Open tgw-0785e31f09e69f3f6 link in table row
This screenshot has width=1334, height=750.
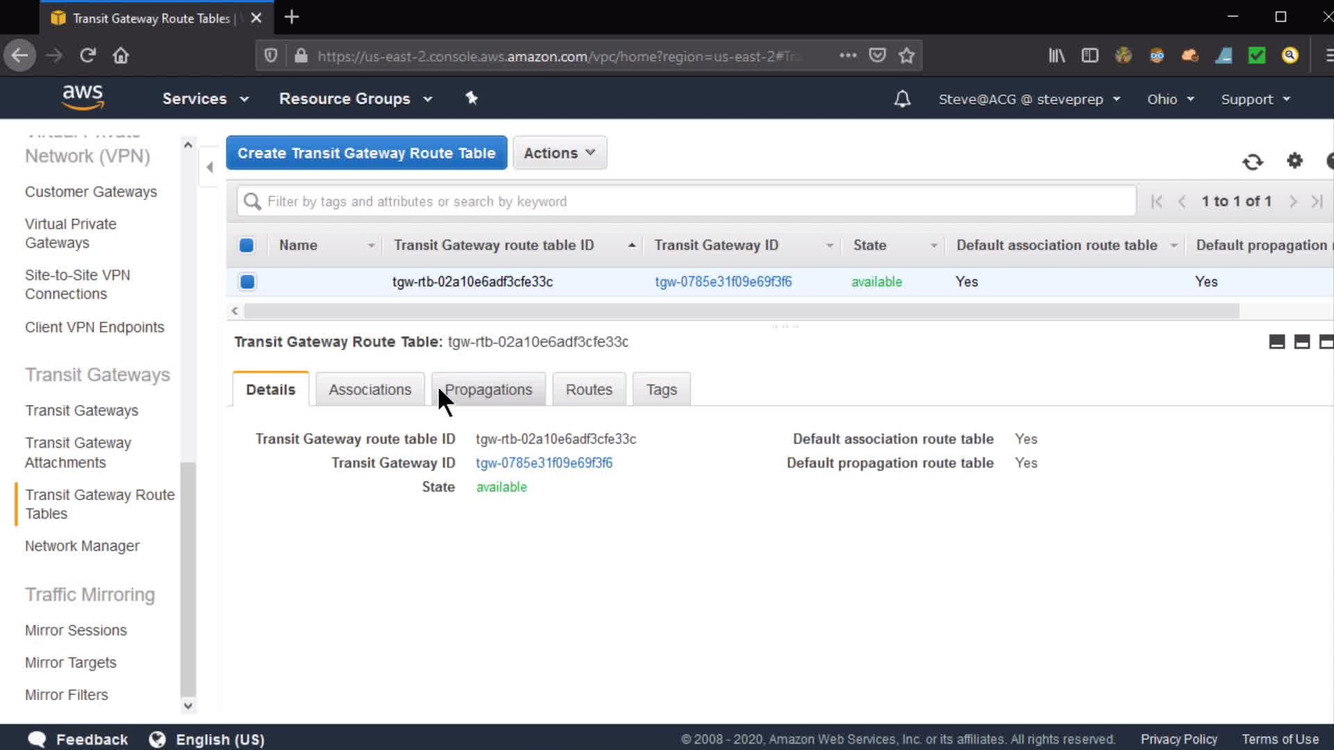tap(723, 282)
